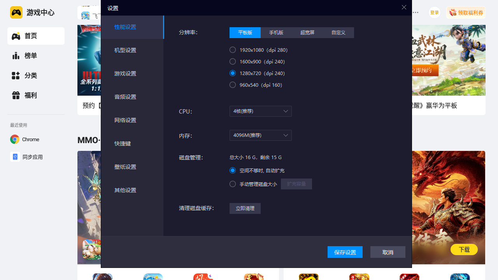Open the 分类 categories page
The width and height of the screenshot is (498, 280).
coord(36,76)
